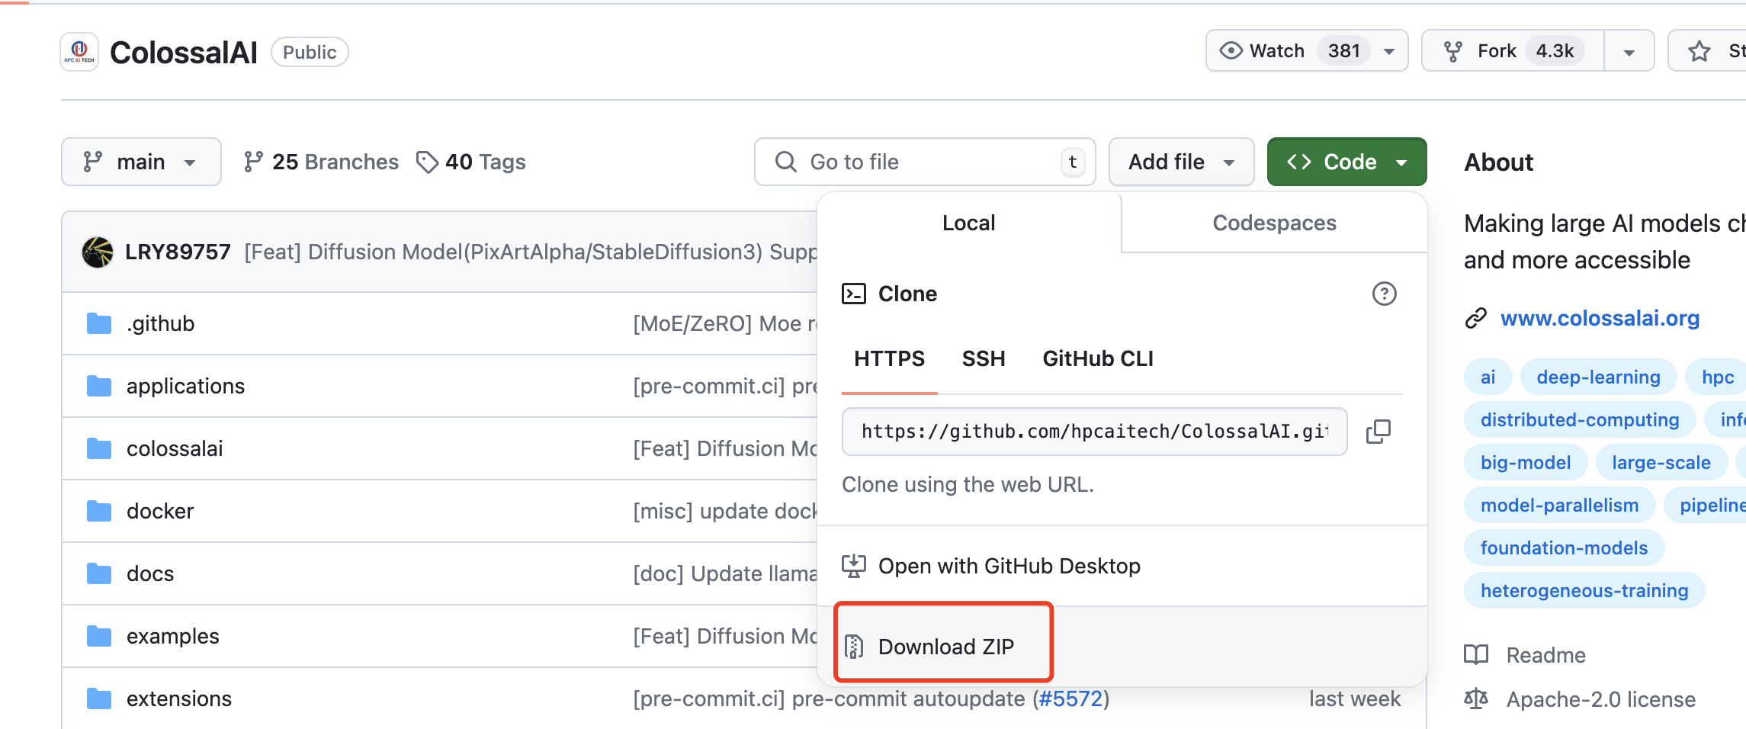Open the .github folder name
Screen dimensions: 1746x729
tap(160, 323)
